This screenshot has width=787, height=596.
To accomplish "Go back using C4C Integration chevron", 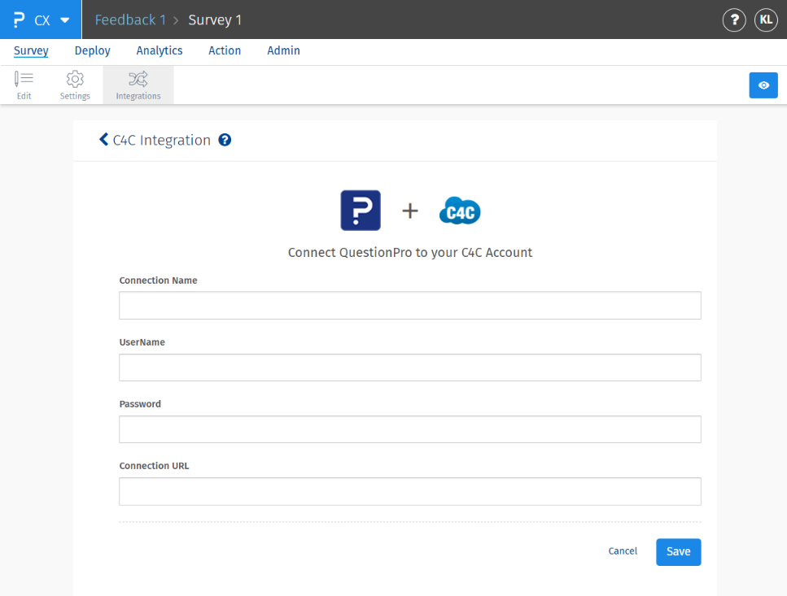I will 103,140.
